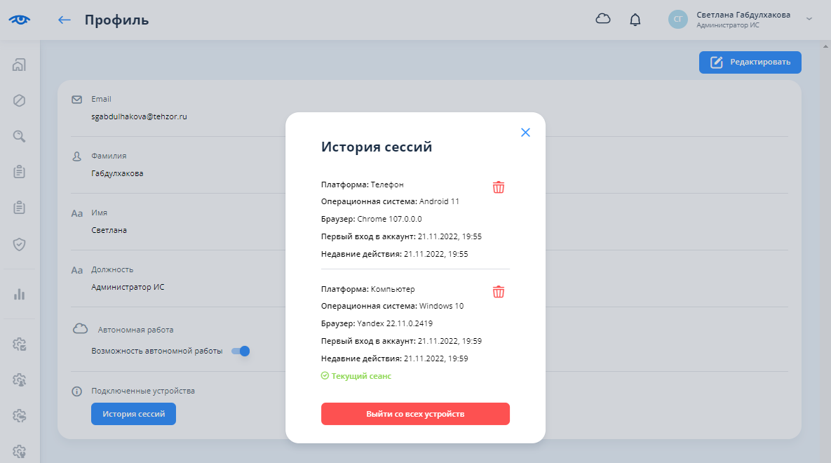The image size is (831, 463).
Task: Delete the Android phone session
Action: click(498, 187)
